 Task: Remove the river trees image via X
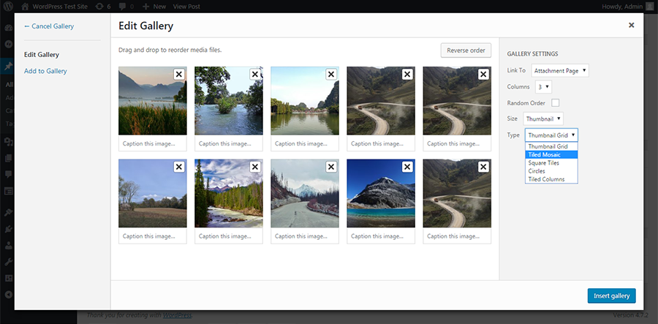[x=254, y=74]
